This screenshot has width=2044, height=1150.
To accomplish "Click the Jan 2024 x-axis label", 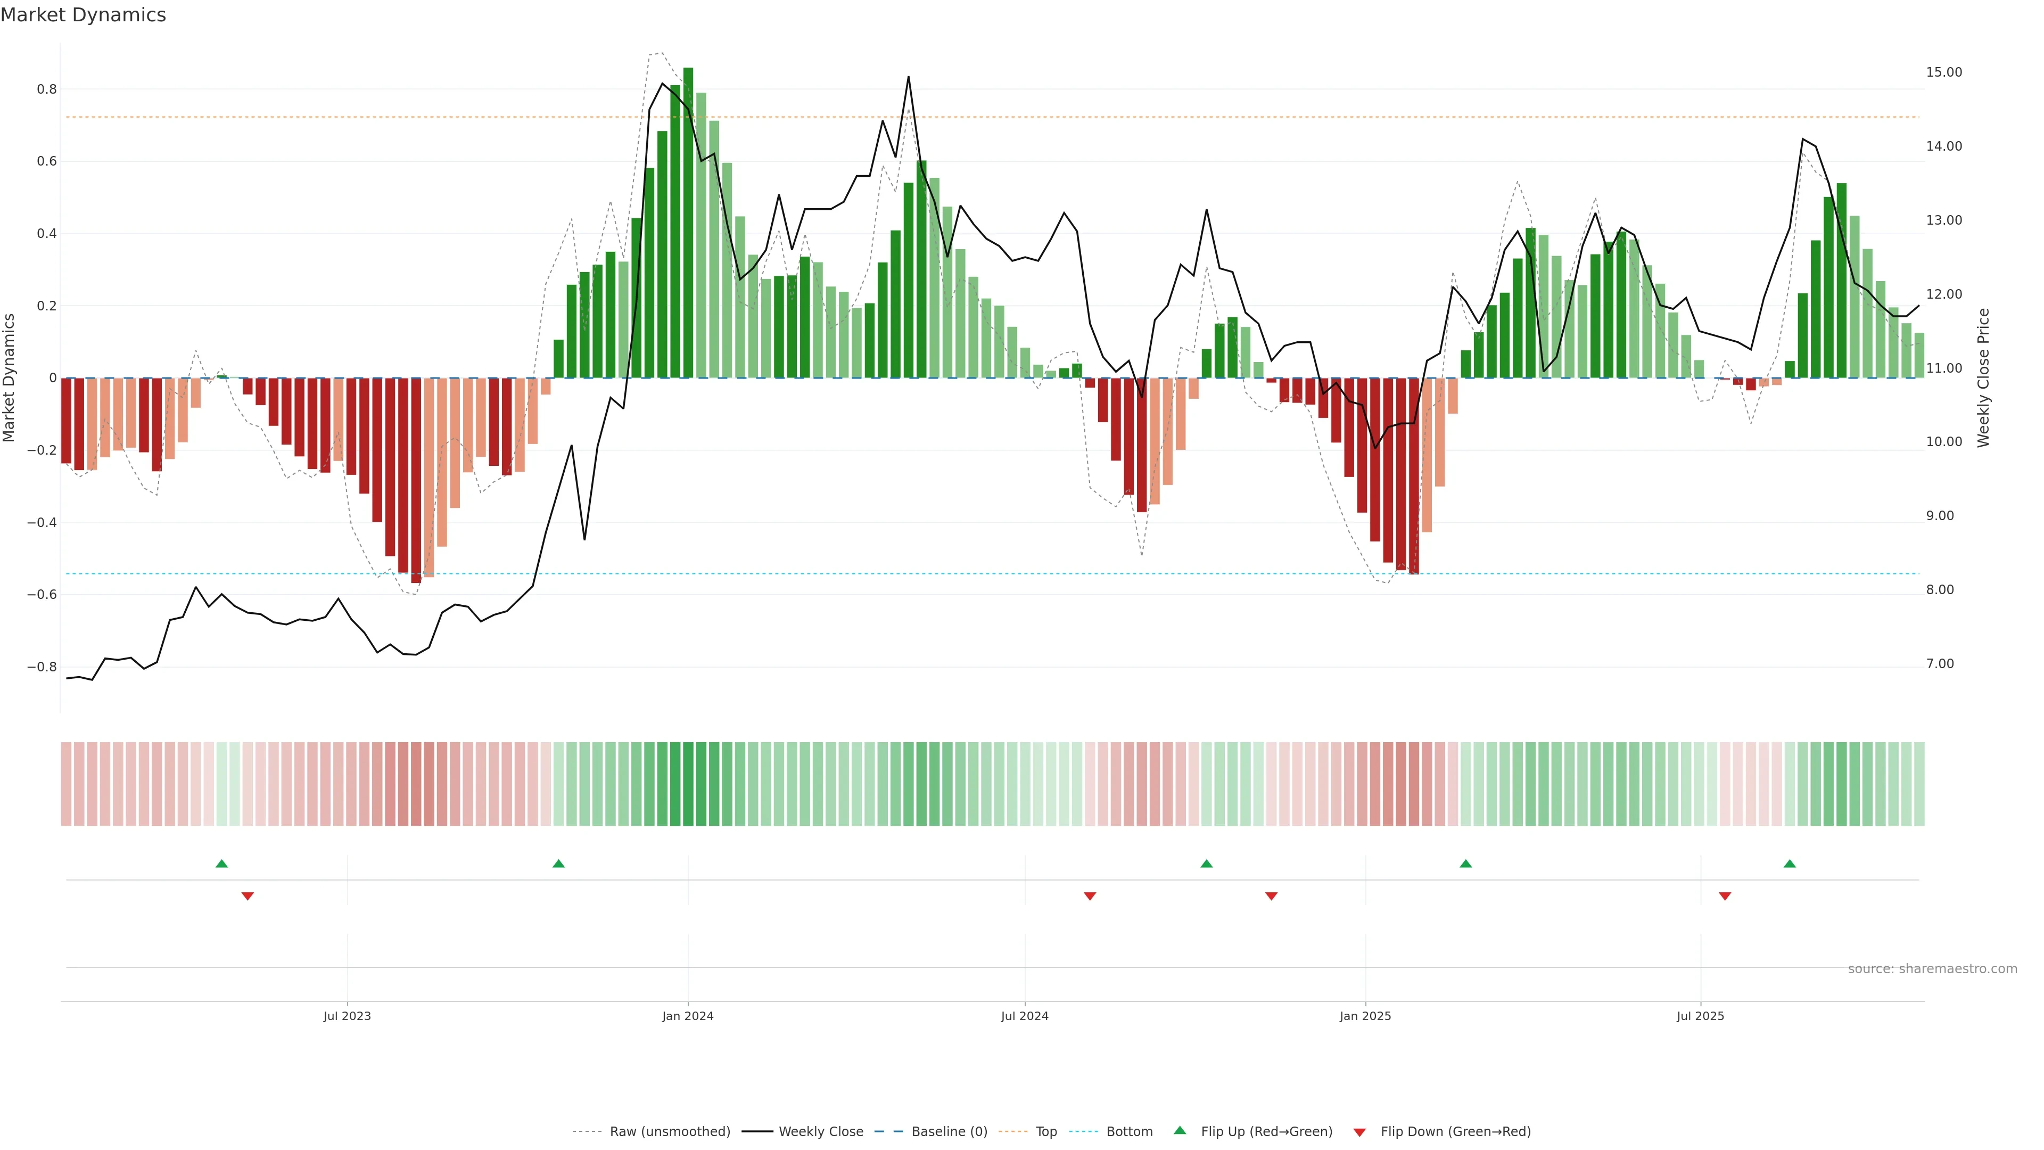I will pyautogui.click(x=688, y=1016).
